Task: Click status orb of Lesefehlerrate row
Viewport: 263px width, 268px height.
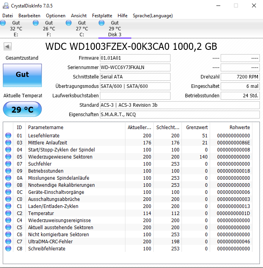Action: (8, 135)
